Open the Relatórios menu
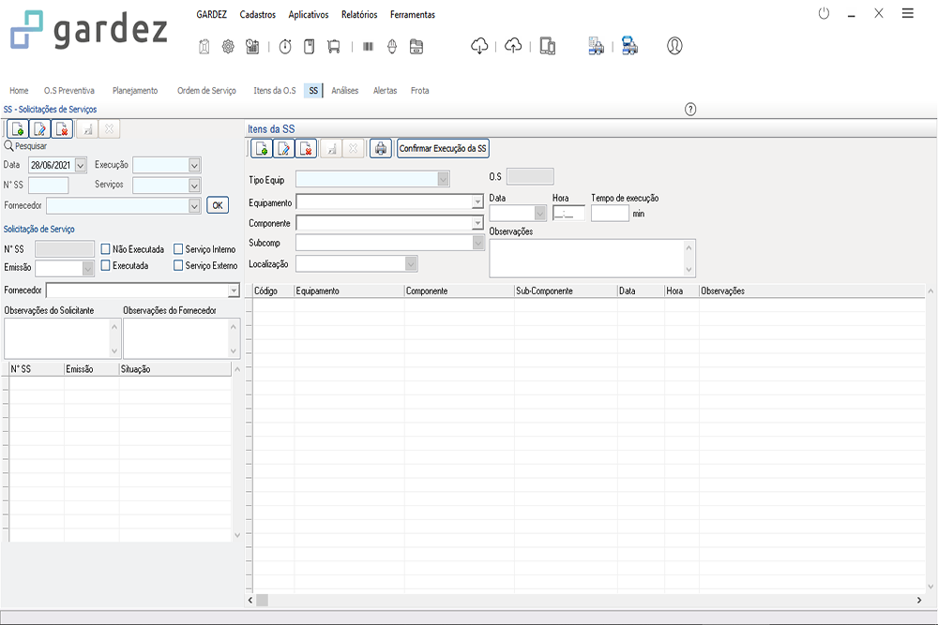 pos(359,14)
